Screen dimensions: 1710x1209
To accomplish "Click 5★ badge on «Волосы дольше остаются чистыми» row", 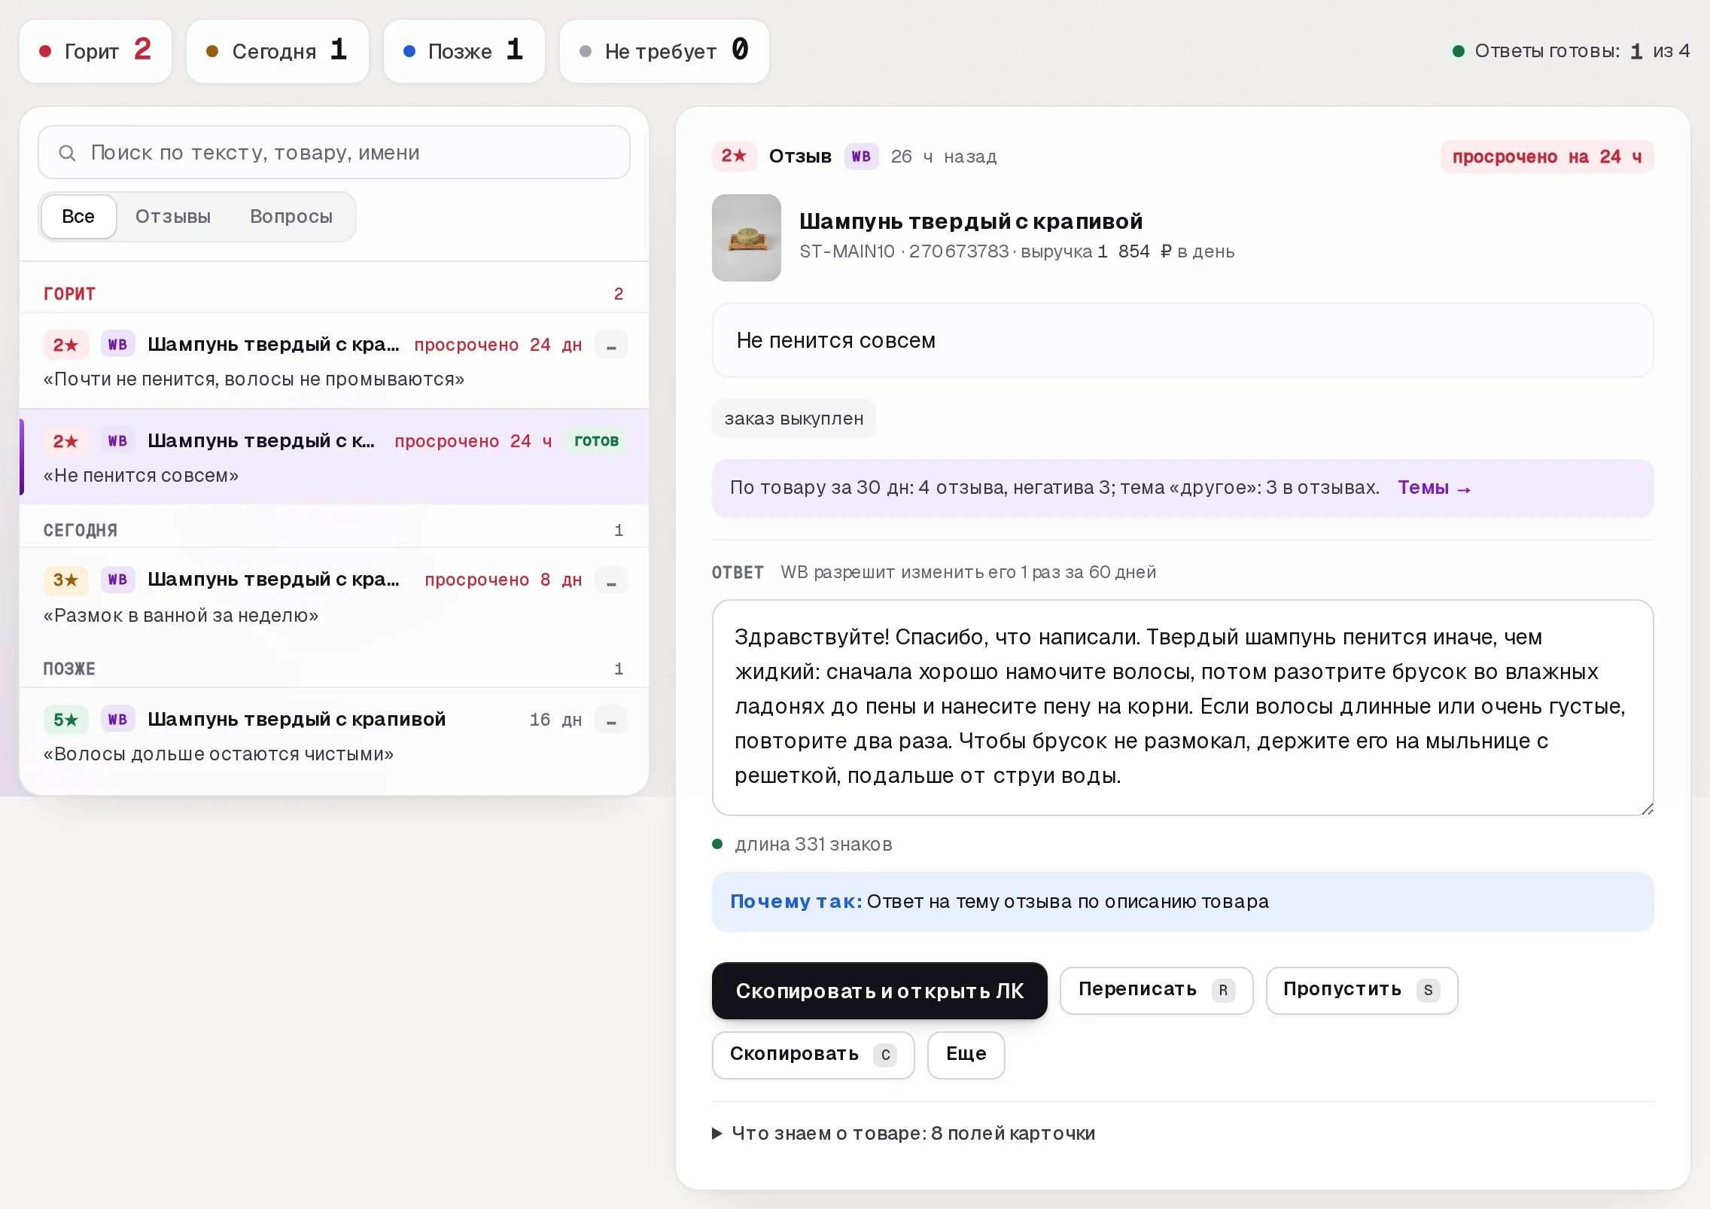I will click(x=65, y=720).
